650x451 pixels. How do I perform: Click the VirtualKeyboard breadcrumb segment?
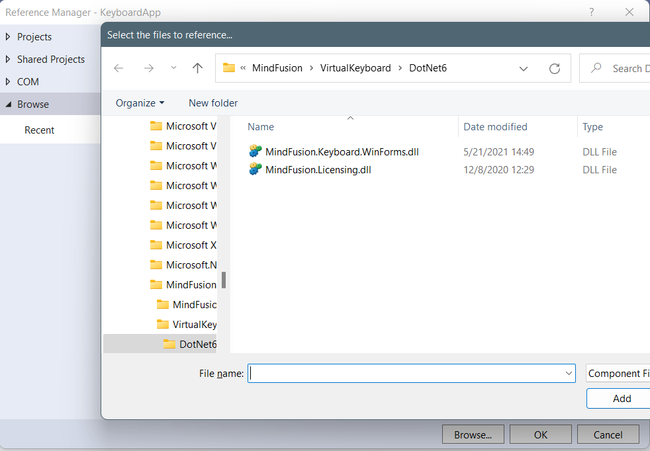click(355, 68)
